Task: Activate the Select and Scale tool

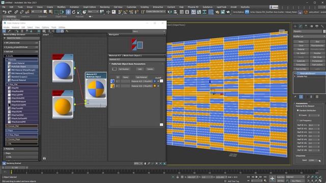Action: coord(79,12)
